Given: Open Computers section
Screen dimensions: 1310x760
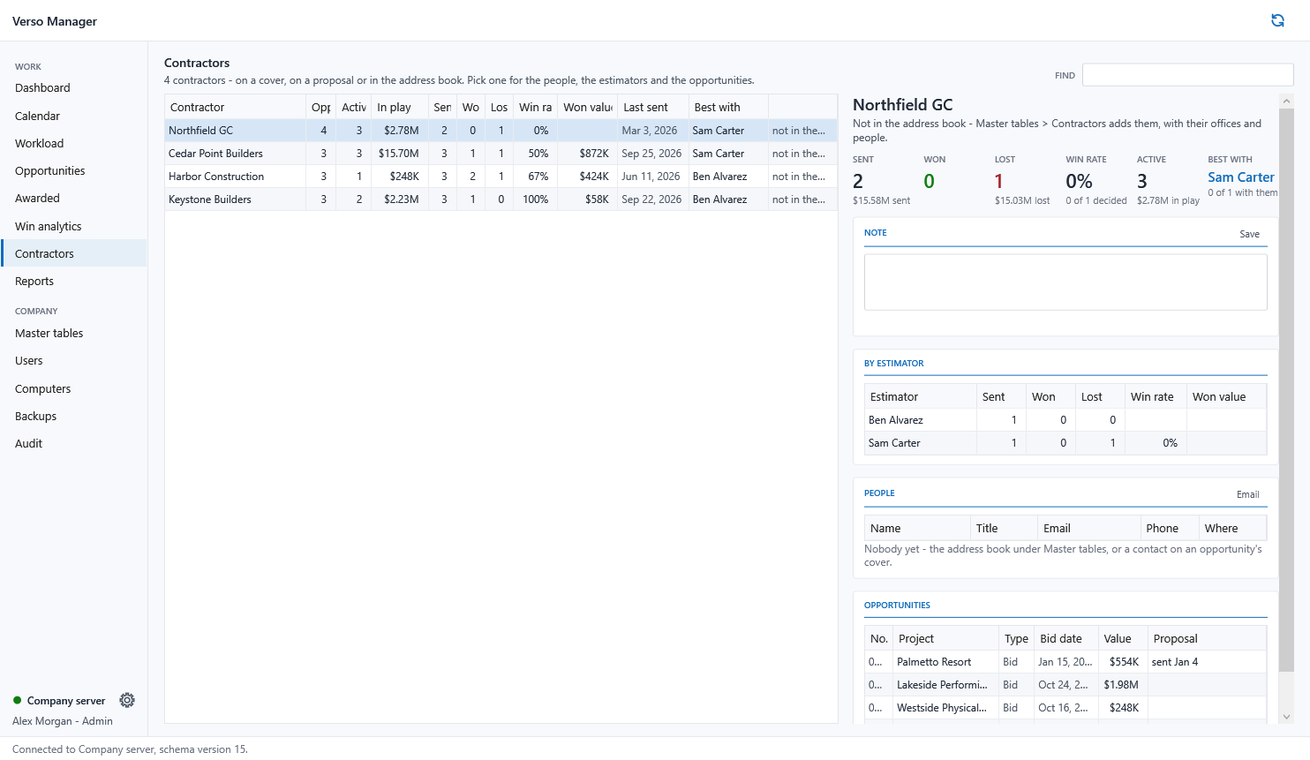Looking at the screenshot, I should click(74, 388).
